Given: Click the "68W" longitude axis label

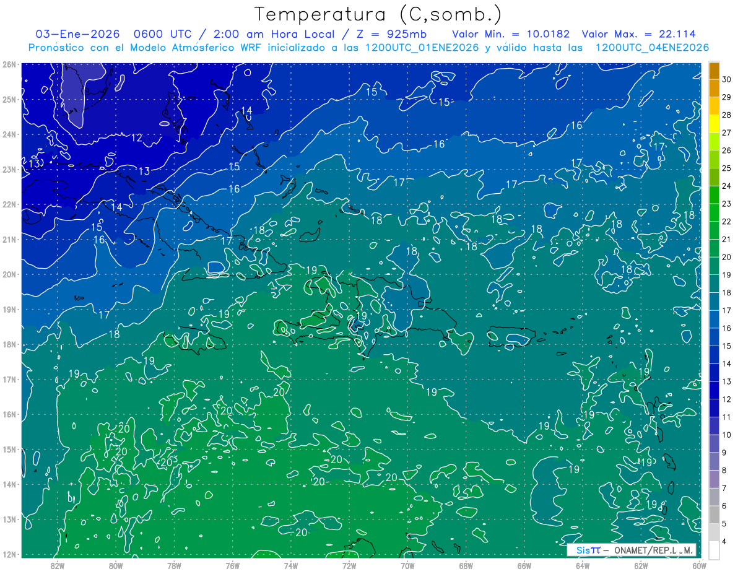Looking at the screenshot, I should pyautogui.click(x=466, y=565).
